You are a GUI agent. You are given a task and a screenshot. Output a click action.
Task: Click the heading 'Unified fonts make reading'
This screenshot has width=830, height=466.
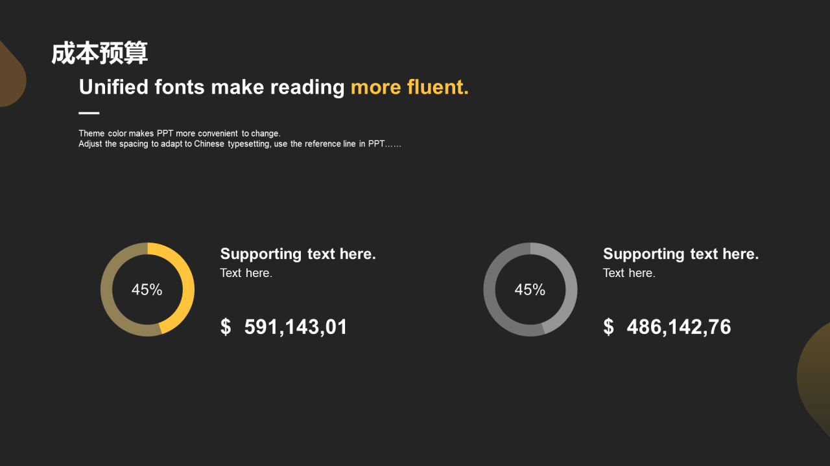tap(211, 87)
